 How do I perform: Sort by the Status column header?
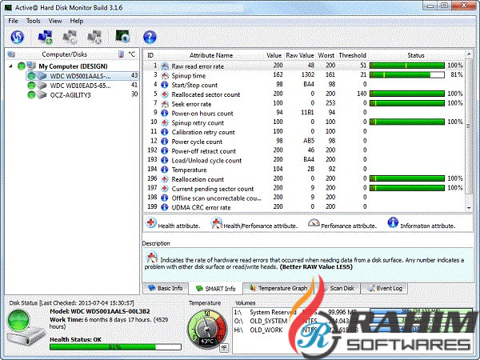(x=416, y=55)
